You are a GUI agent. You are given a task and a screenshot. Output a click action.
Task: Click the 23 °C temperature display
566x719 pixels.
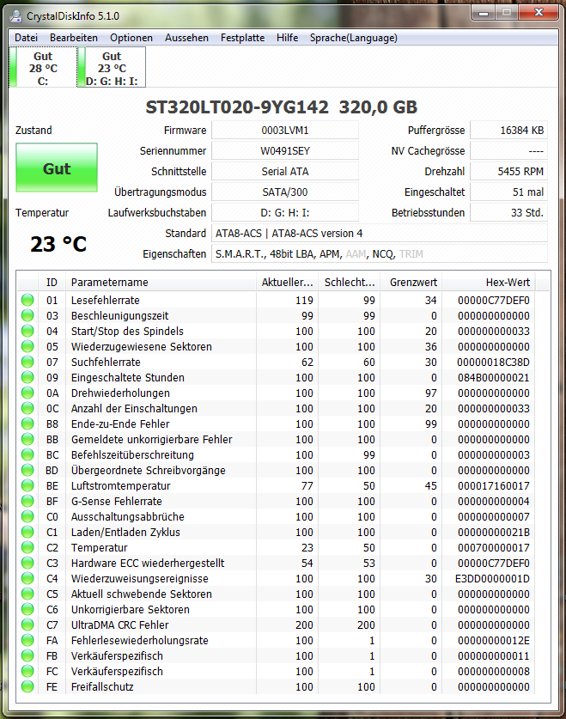click(58, 244)
